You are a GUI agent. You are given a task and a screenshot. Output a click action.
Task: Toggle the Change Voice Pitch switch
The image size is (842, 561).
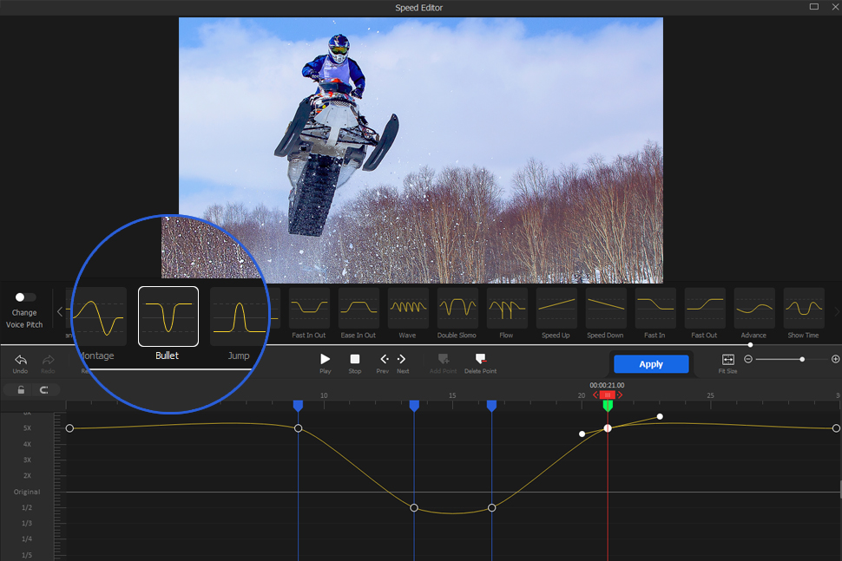23,297
